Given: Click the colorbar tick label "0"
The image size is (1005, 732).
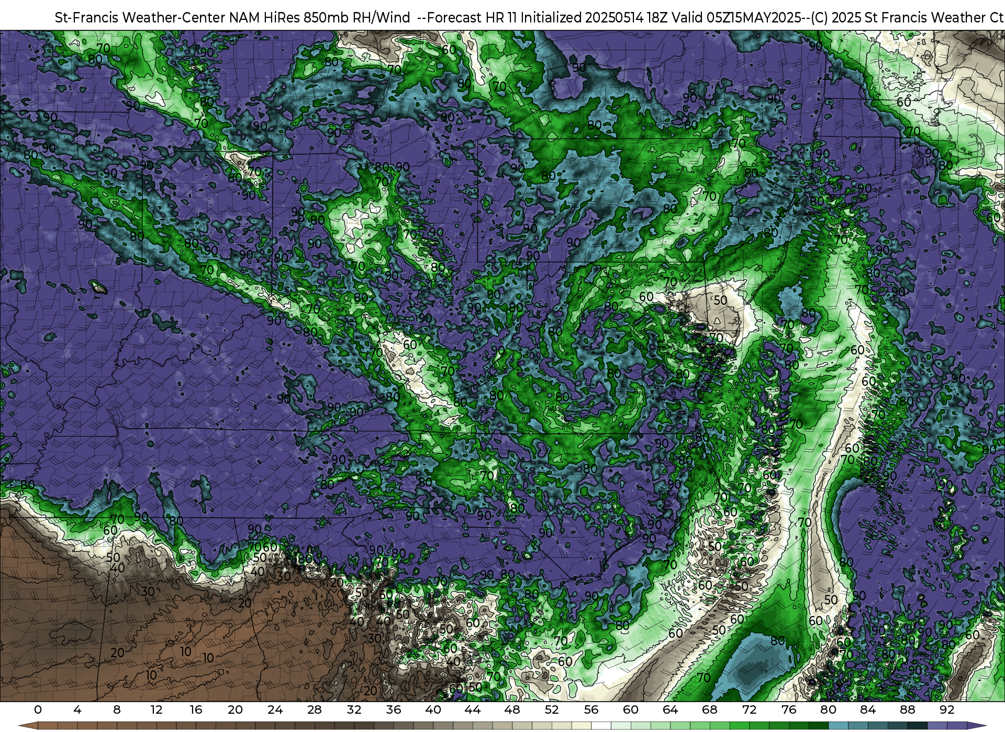Looking at the screenshot, I should 38,710.
